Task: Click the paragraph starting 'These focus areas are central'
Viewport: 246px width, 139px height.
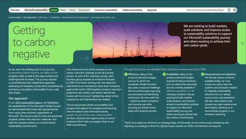Action: tap(177, 124)
